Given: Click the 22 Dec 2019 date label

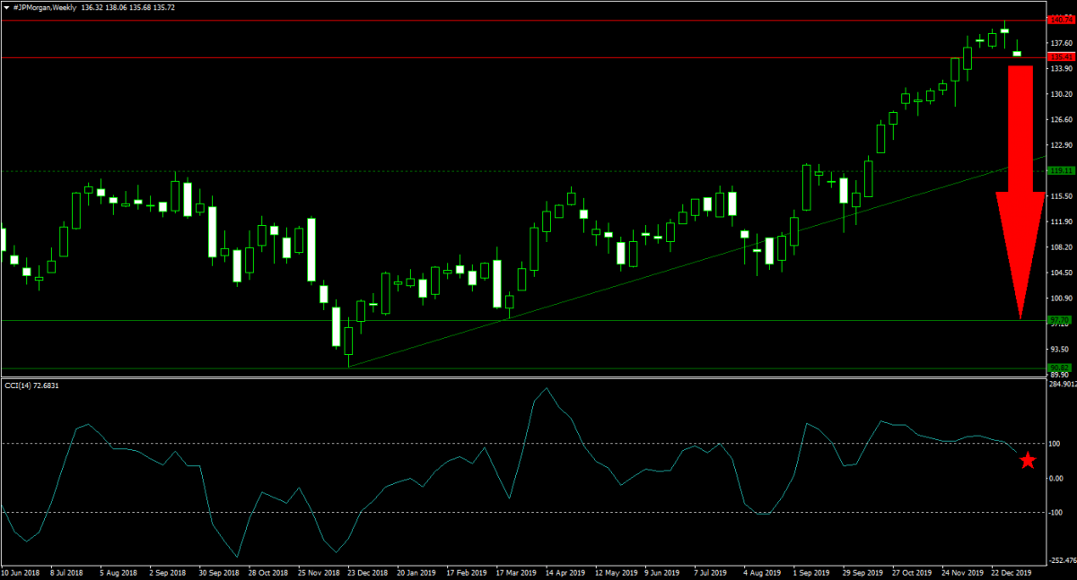Looking at the screenshot, I should (1011, 571).
